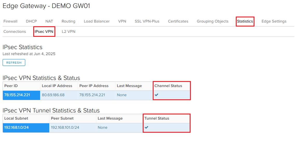Open the Routing tab

pos(68,21)
